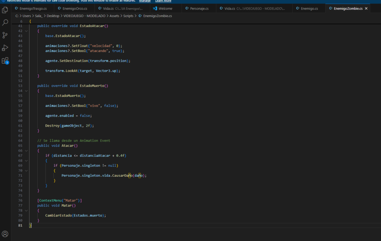Switch to the Welcome tab
The image size is (381, 241).
pyautogui.click(x=165, y=9)
